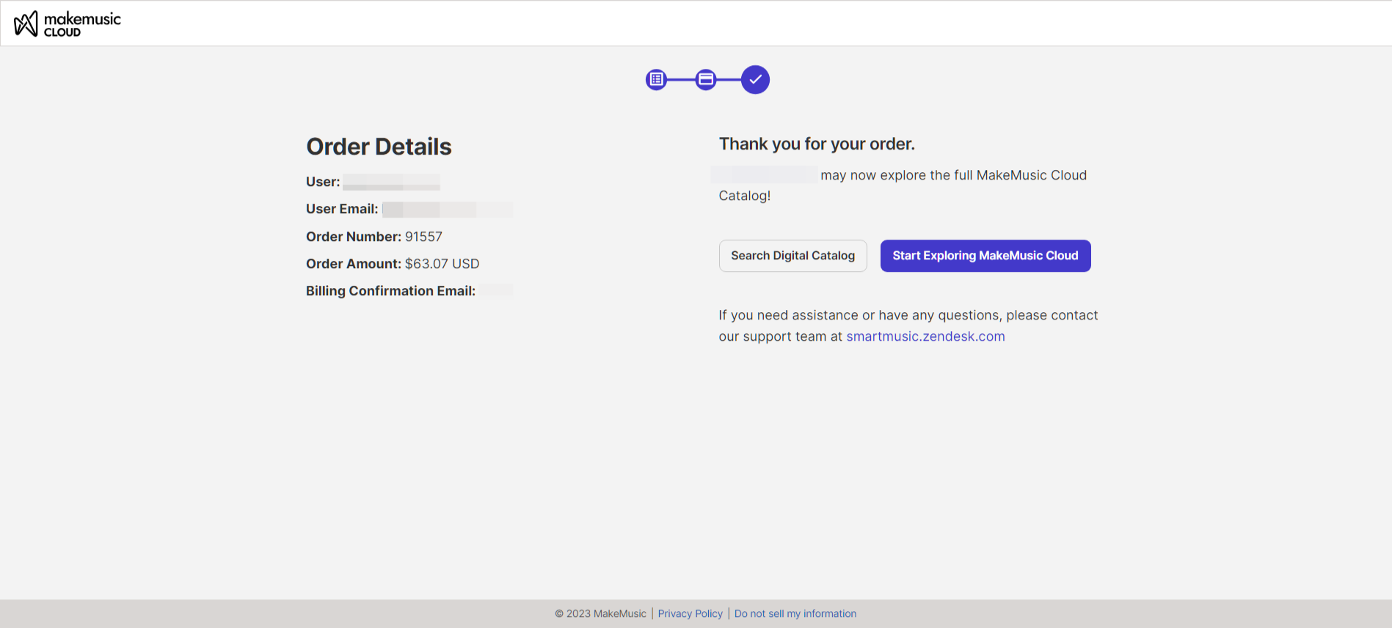Image resolution: width=1392 pixels, height=628 pixels.
Task: Click the Order Details heading
Action: [379, 147]
